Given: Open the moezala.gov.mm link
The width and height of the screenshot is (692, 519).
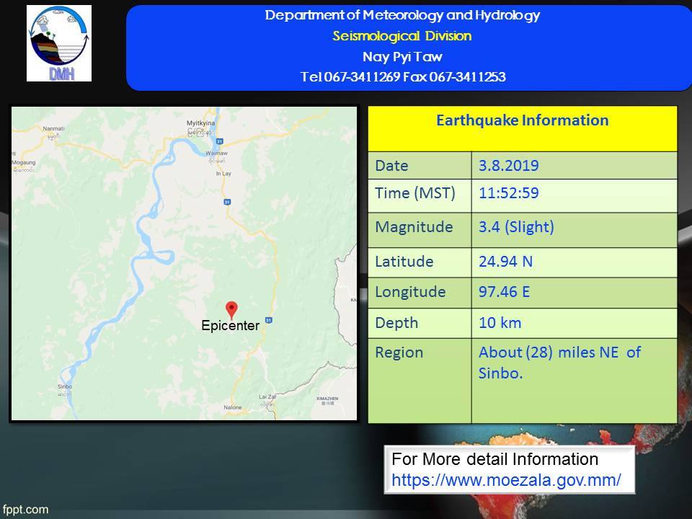Looking at the screenshot, I should 506,478.
